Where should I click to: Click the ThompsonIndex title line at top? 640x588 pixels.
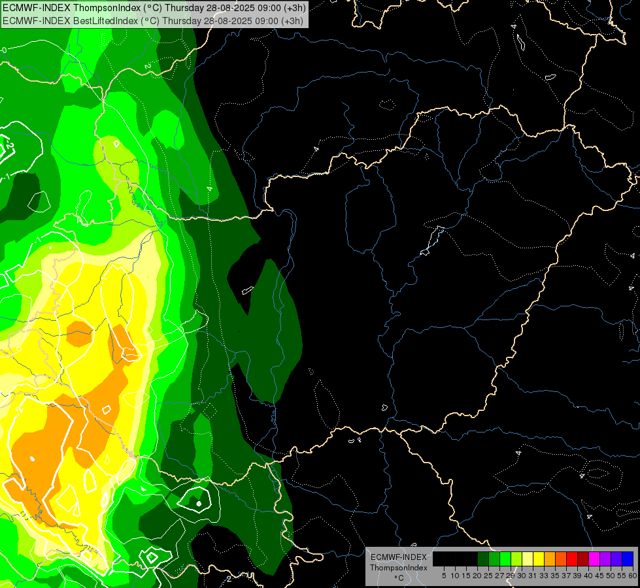point(154,7)
